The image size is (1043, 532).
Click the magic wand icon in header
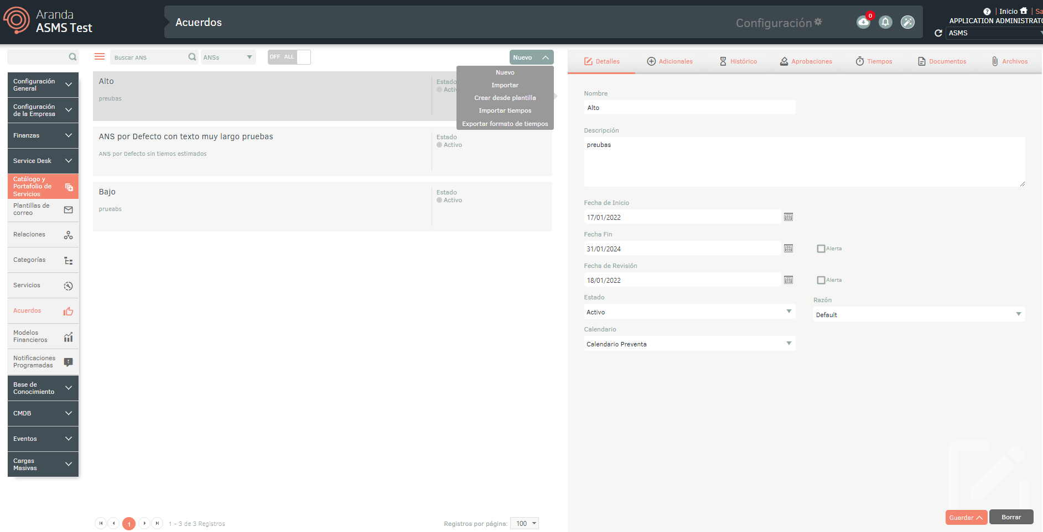[x=907, y=22]
